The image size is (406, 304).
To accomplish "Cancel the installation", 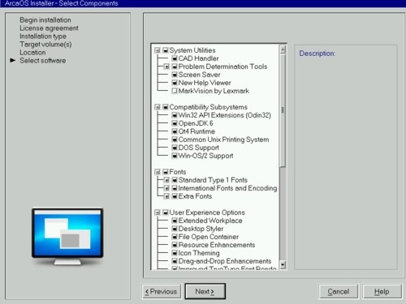I will tap(339, 292).
